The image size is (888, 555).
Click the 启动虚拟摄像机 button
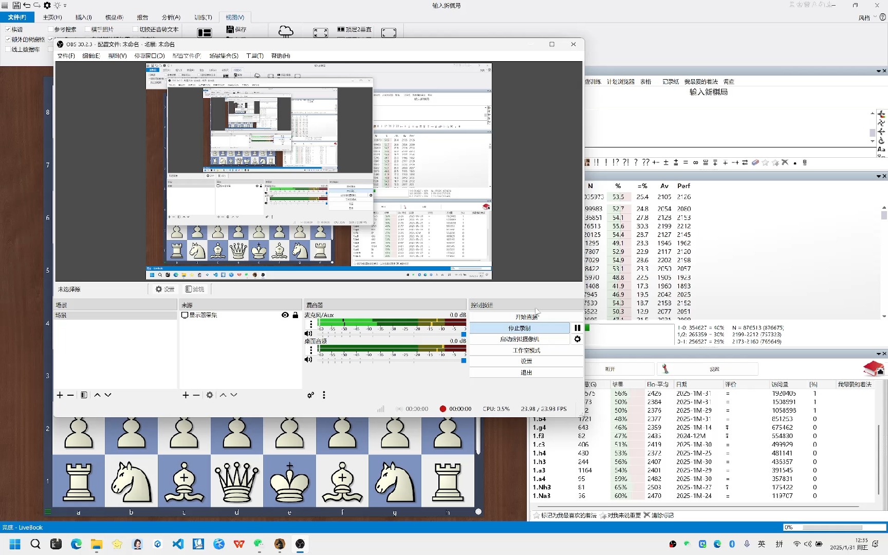(520, 339)
